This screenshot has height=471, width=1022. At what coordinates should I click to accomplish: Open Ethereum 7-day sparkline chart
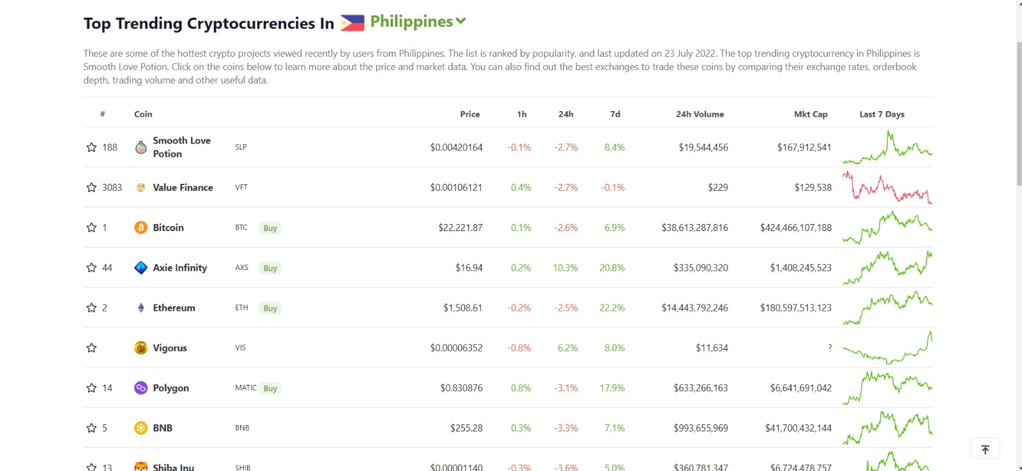coord(887,308)
